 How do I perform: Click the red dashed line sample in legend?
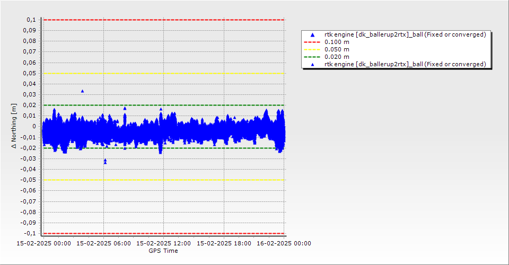[x=312, y=42]
